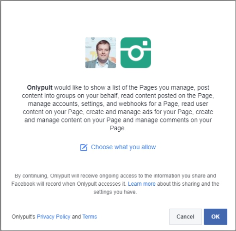The image size is (236, 231).
Task: Open the Choose what you allow link
Action: (123, 147)
